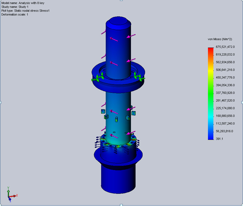Click the legend value 450,347,776.0
The height and width of the screenshot is (206, 243).
click(225, 77)
